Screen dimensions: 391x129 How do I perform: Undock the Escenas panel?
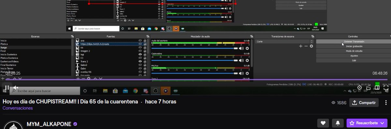click(x=72, y=36)
